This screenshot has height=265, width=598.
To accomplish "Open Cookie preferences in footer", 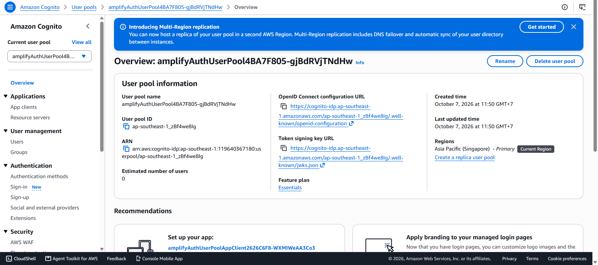I will [567, 259].
